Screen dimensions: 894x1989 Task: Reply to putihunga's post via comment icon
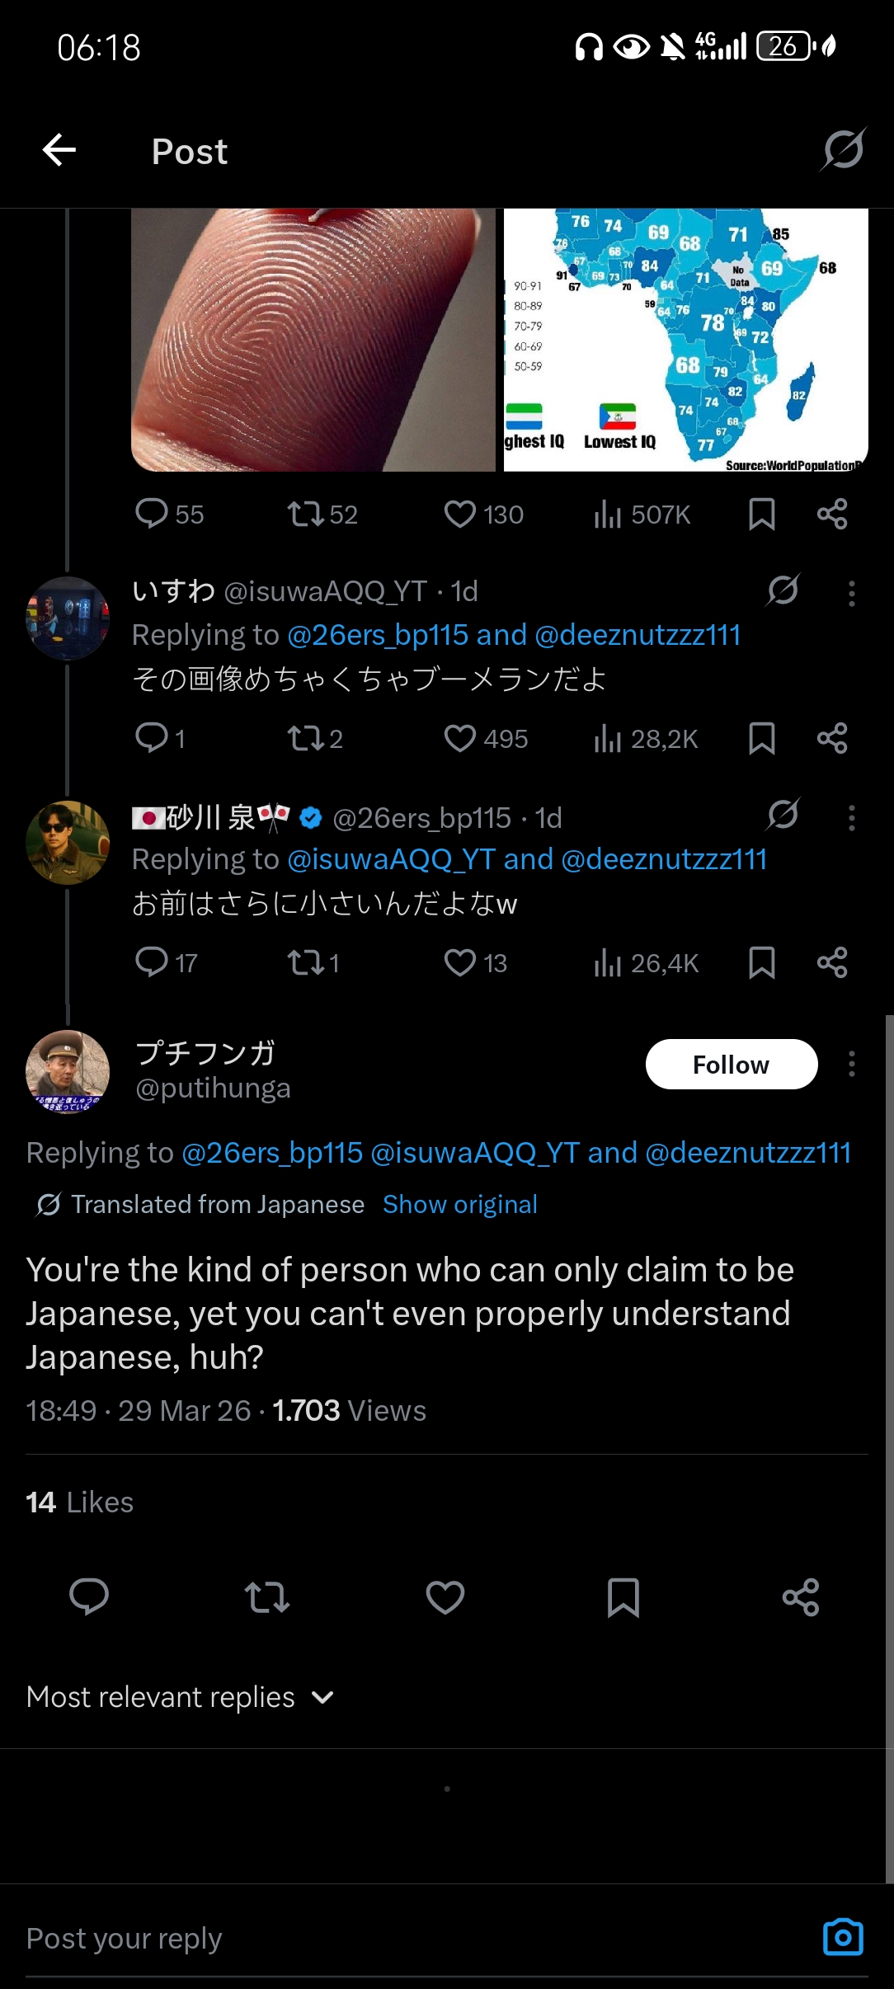89,1596
